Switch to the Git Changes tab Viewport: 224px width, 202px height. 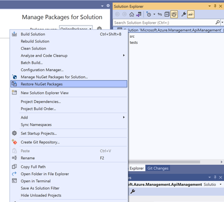[158, 168]
